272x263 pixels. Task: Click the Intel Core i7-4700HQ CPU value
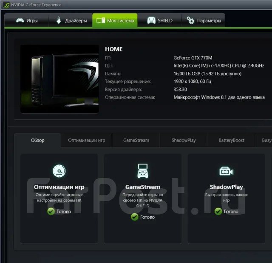click(x=219, y=65)
